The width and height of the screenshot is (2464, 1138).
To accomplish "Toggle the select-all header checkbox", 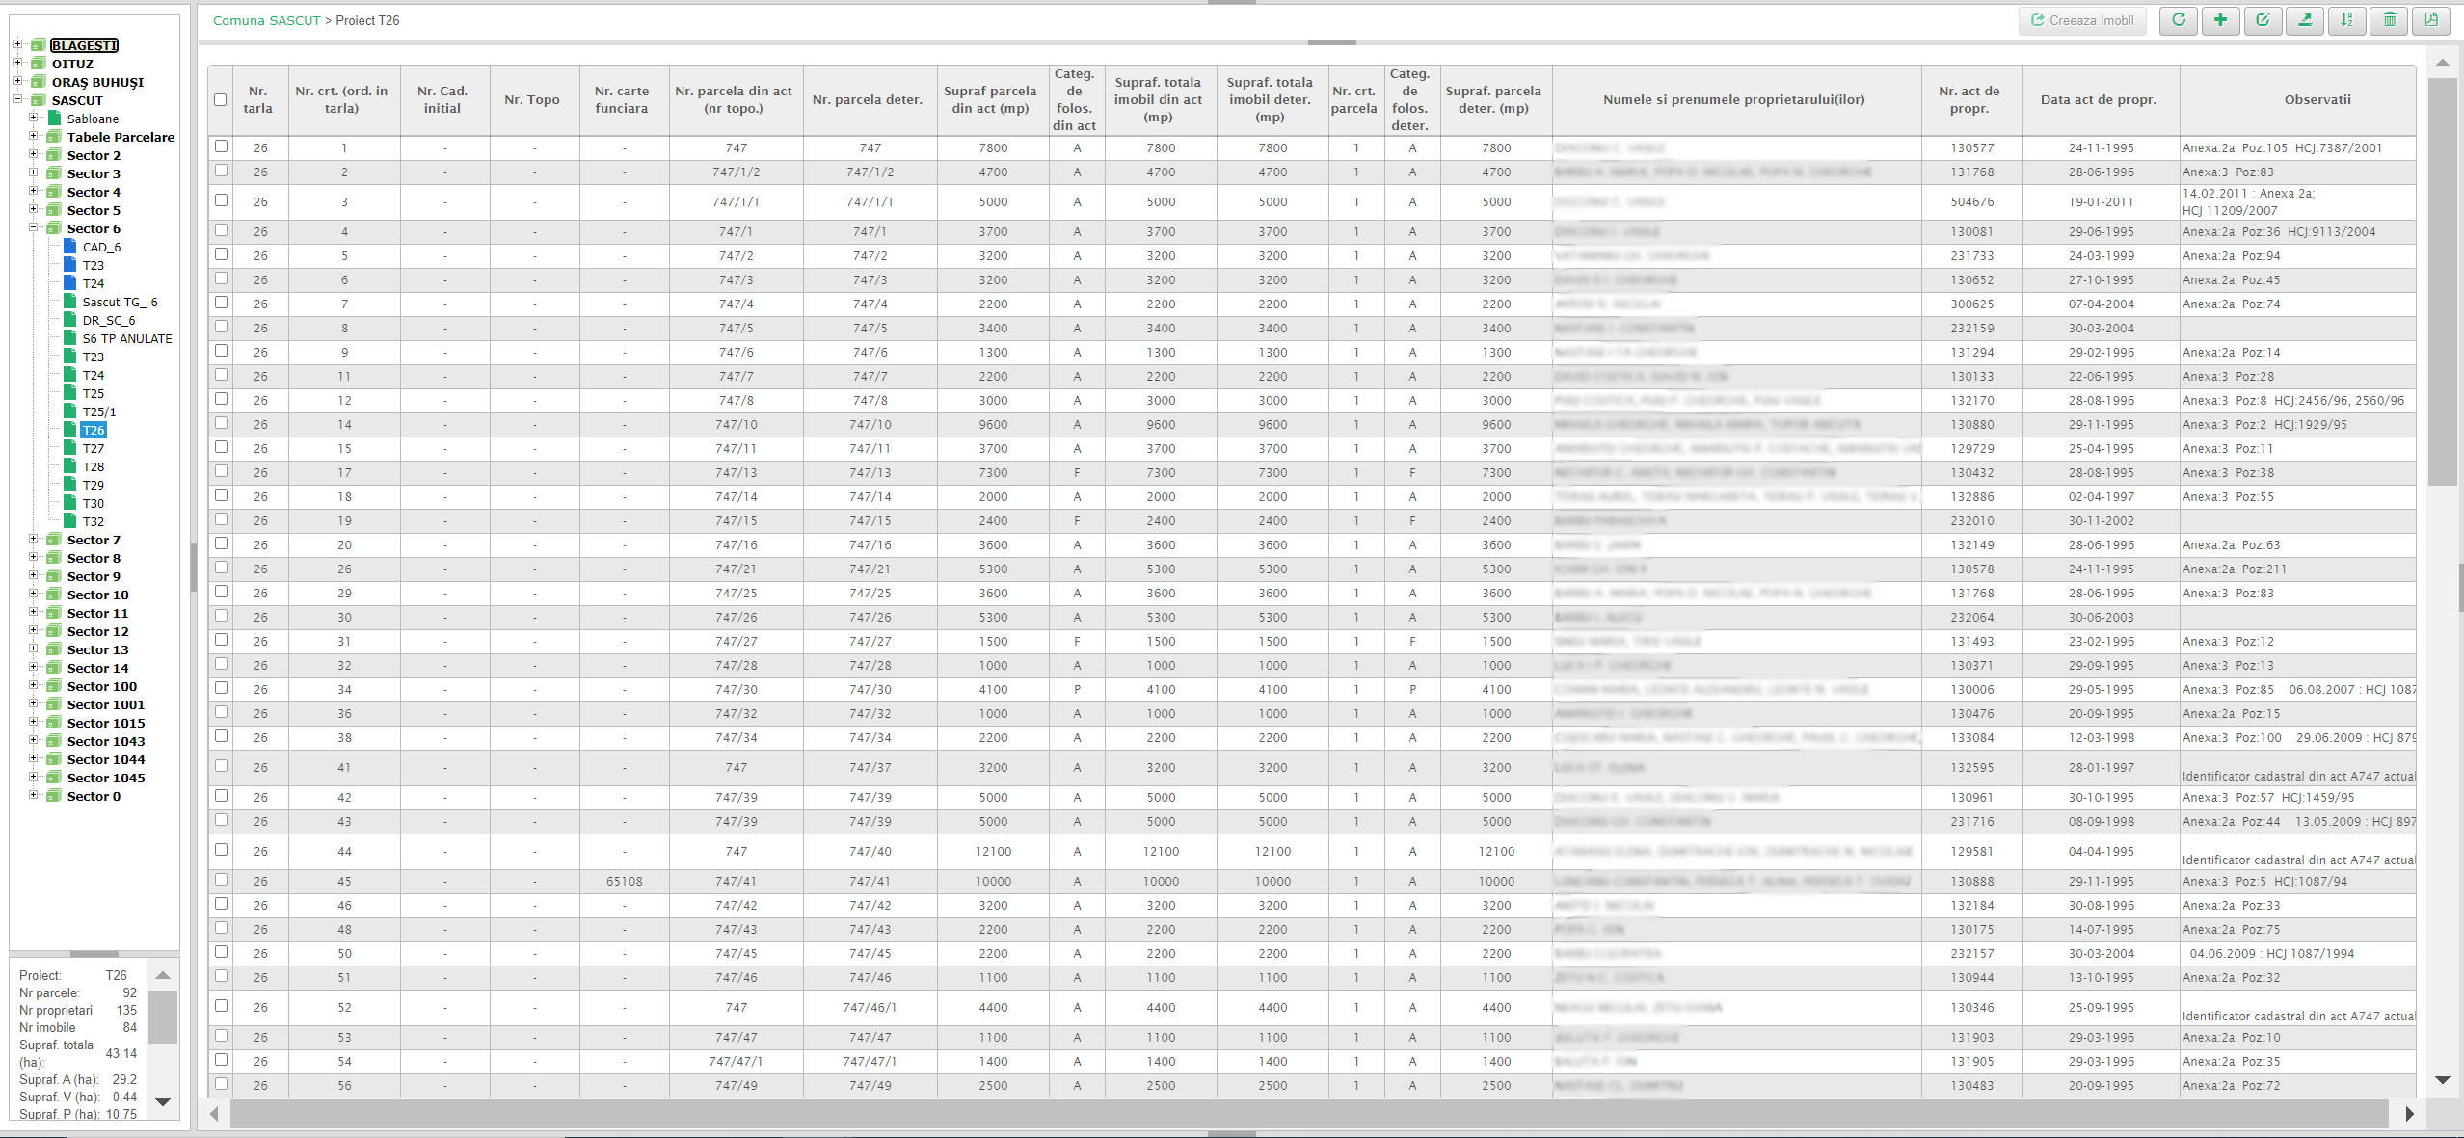I will 221,99.
